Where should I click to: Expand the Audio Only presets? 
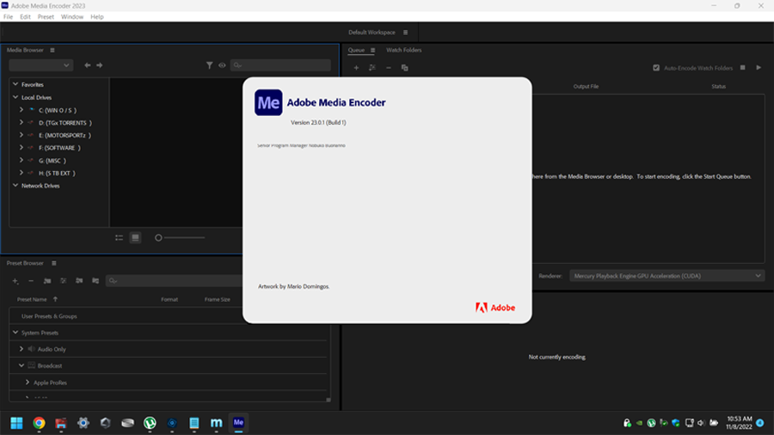tap(21, 349)
